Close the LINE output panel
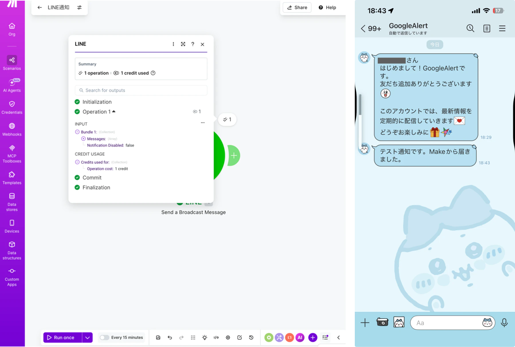Image resolution: width=515 pixels, height=347 pixels. point(202,44)
